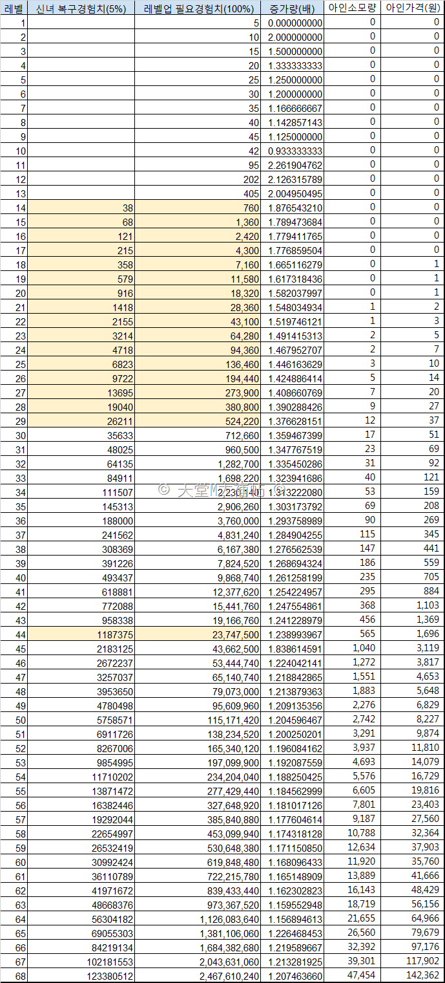Click the consumption cell 21,655
The height and width of the screenshot is (983, 445).
coord(353,919)
